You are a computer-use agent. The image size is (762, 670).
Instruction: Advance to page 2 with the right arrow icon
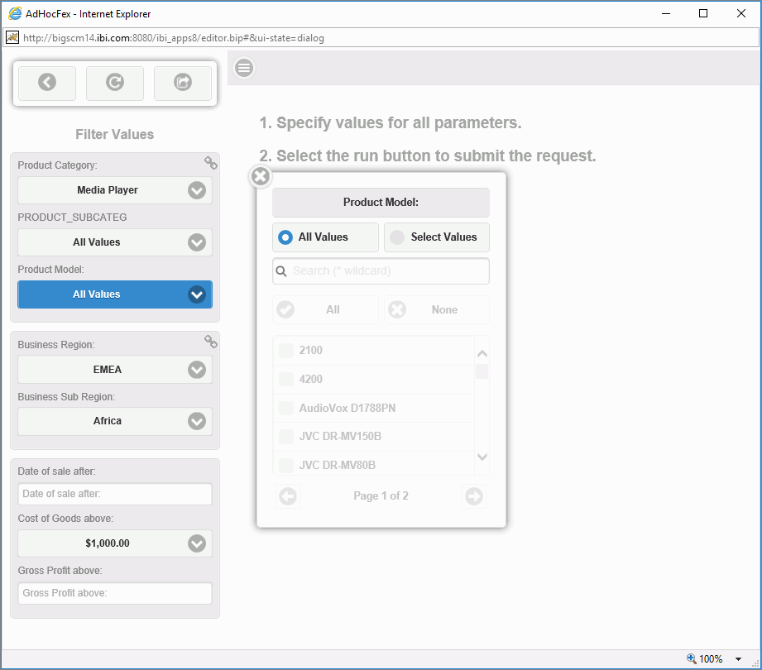point(473,496)
